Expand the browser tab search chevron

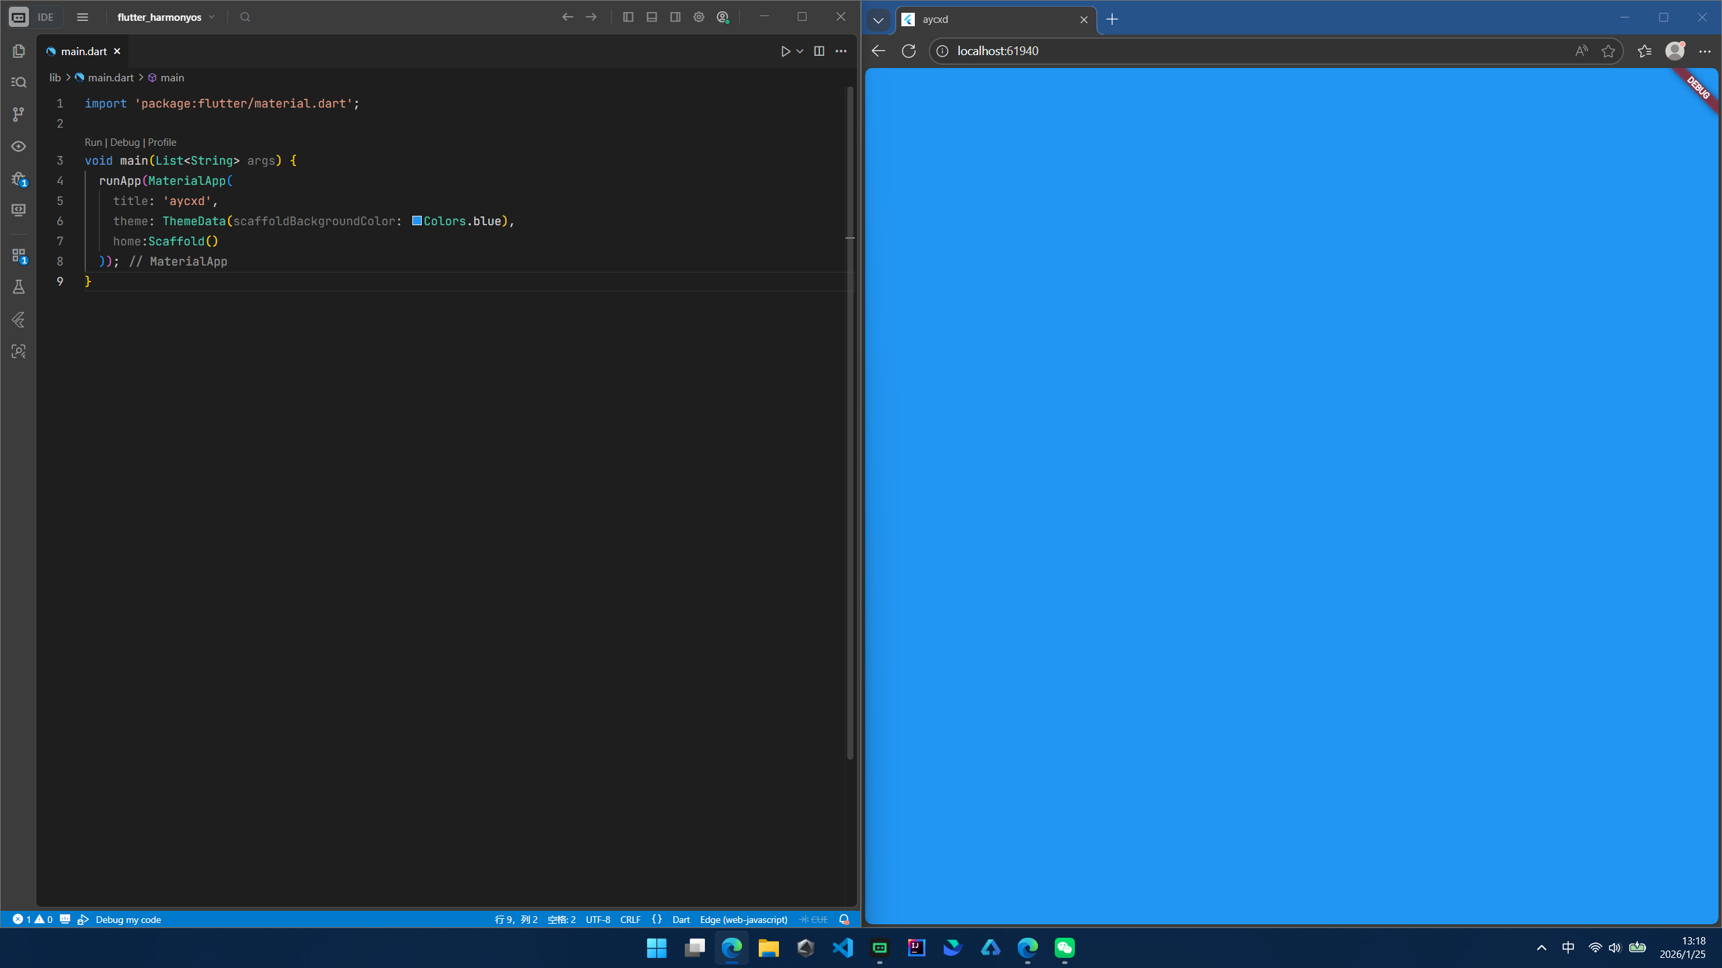[x=878, y=20]
